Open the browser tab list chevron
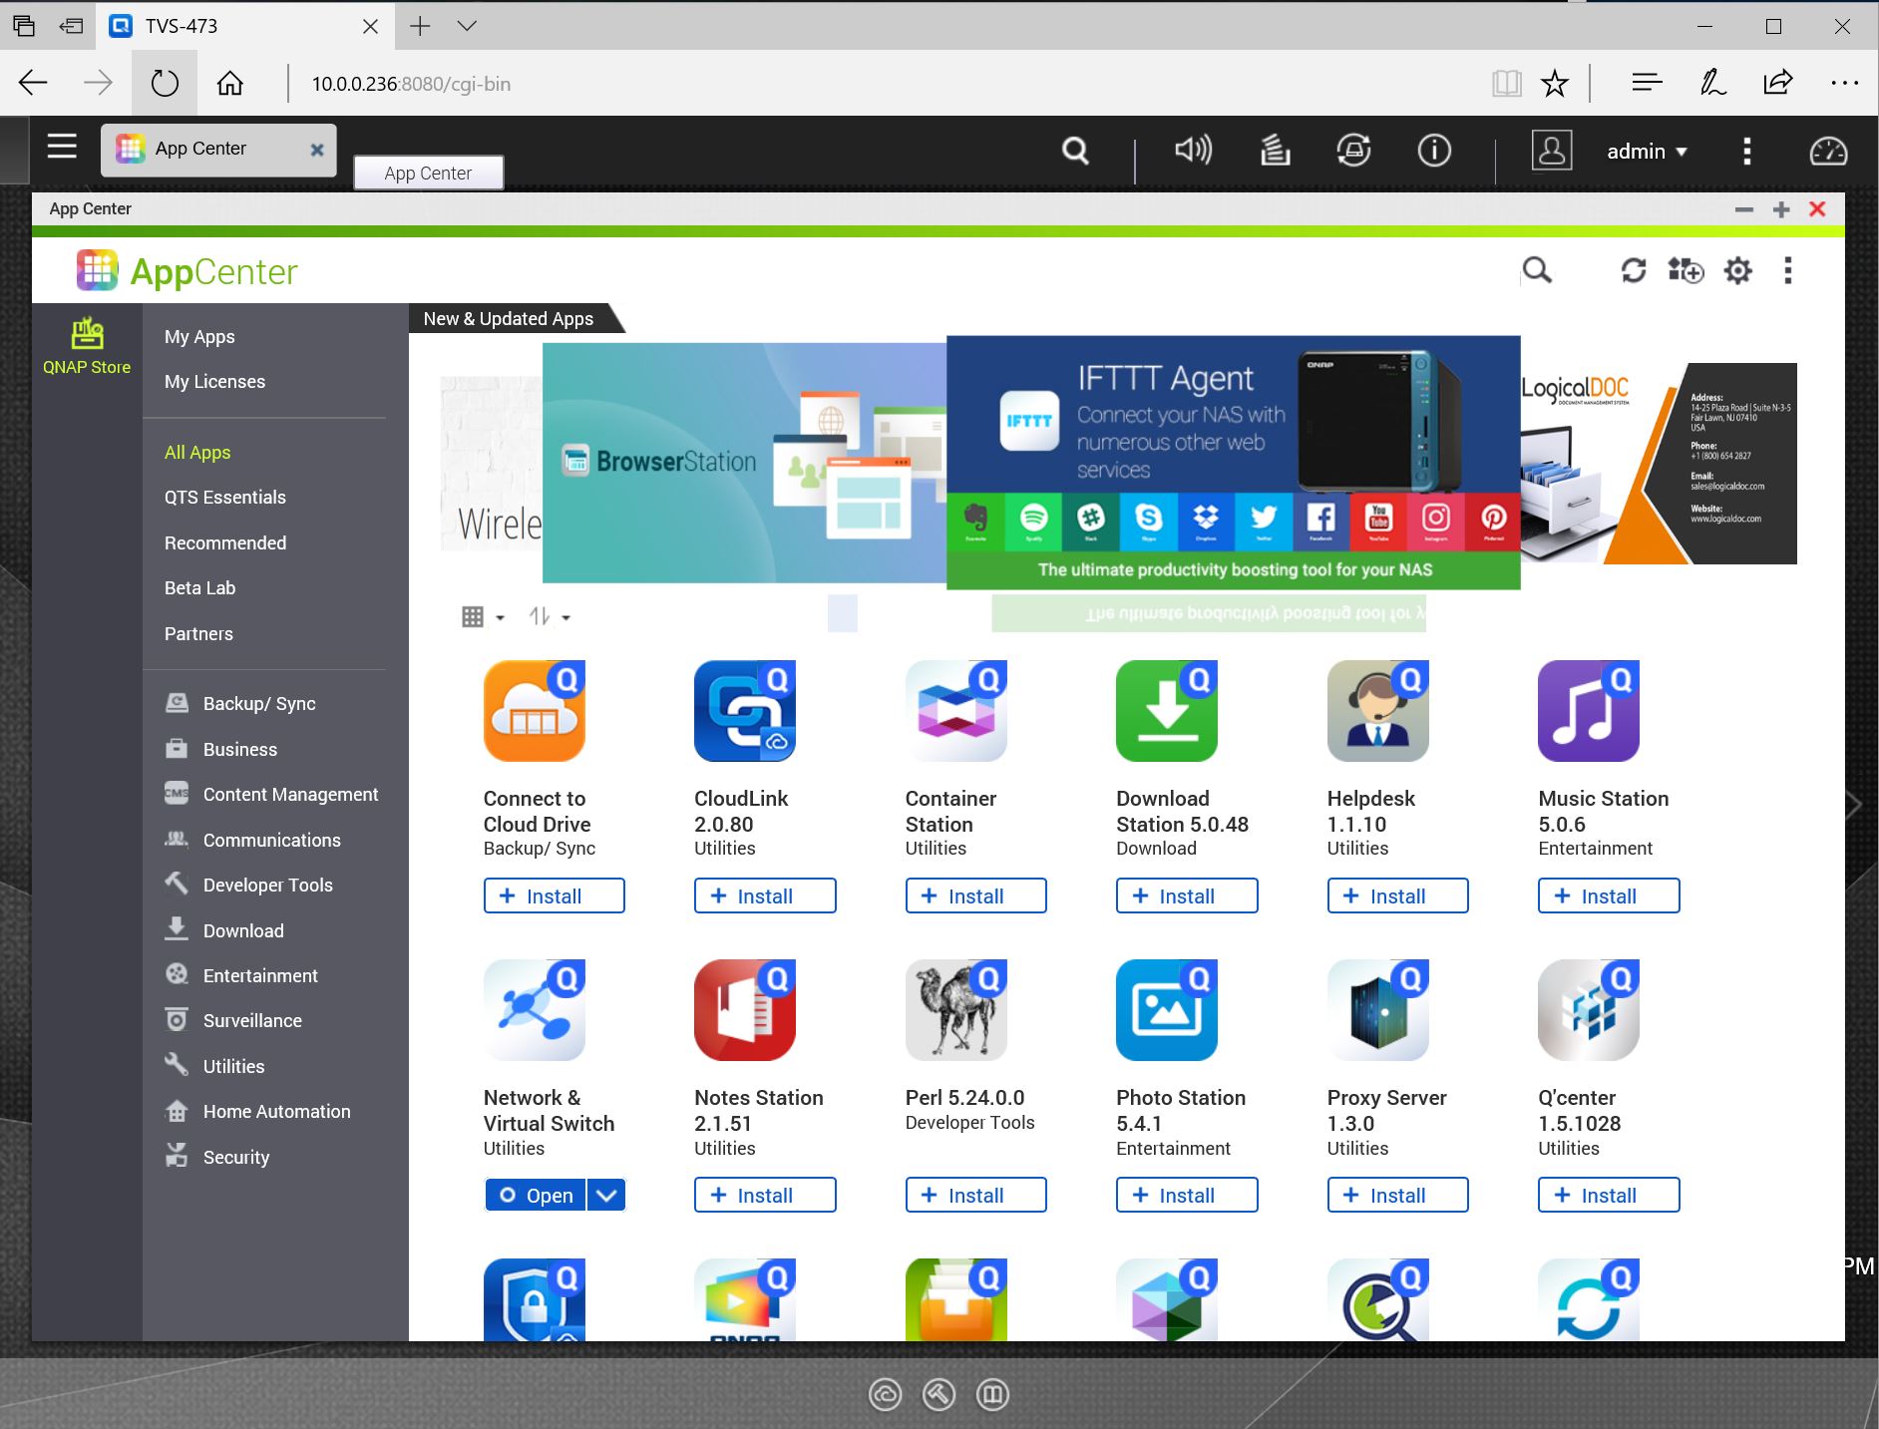The width and height of the screenshot is (1879, 1429). tap(467, 26)
